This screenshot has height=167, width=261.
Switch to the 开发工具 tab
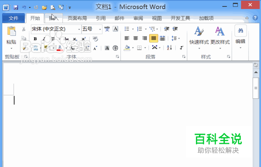tap(180, 18)
